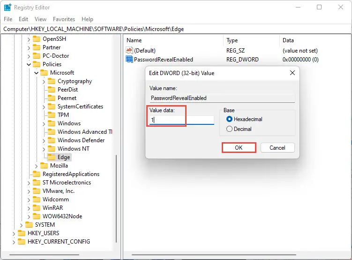Image resolution: width=352 pixels, height=260 pixels.
Task: Click the RegisteredApplications folder icon
Action: 37,174
